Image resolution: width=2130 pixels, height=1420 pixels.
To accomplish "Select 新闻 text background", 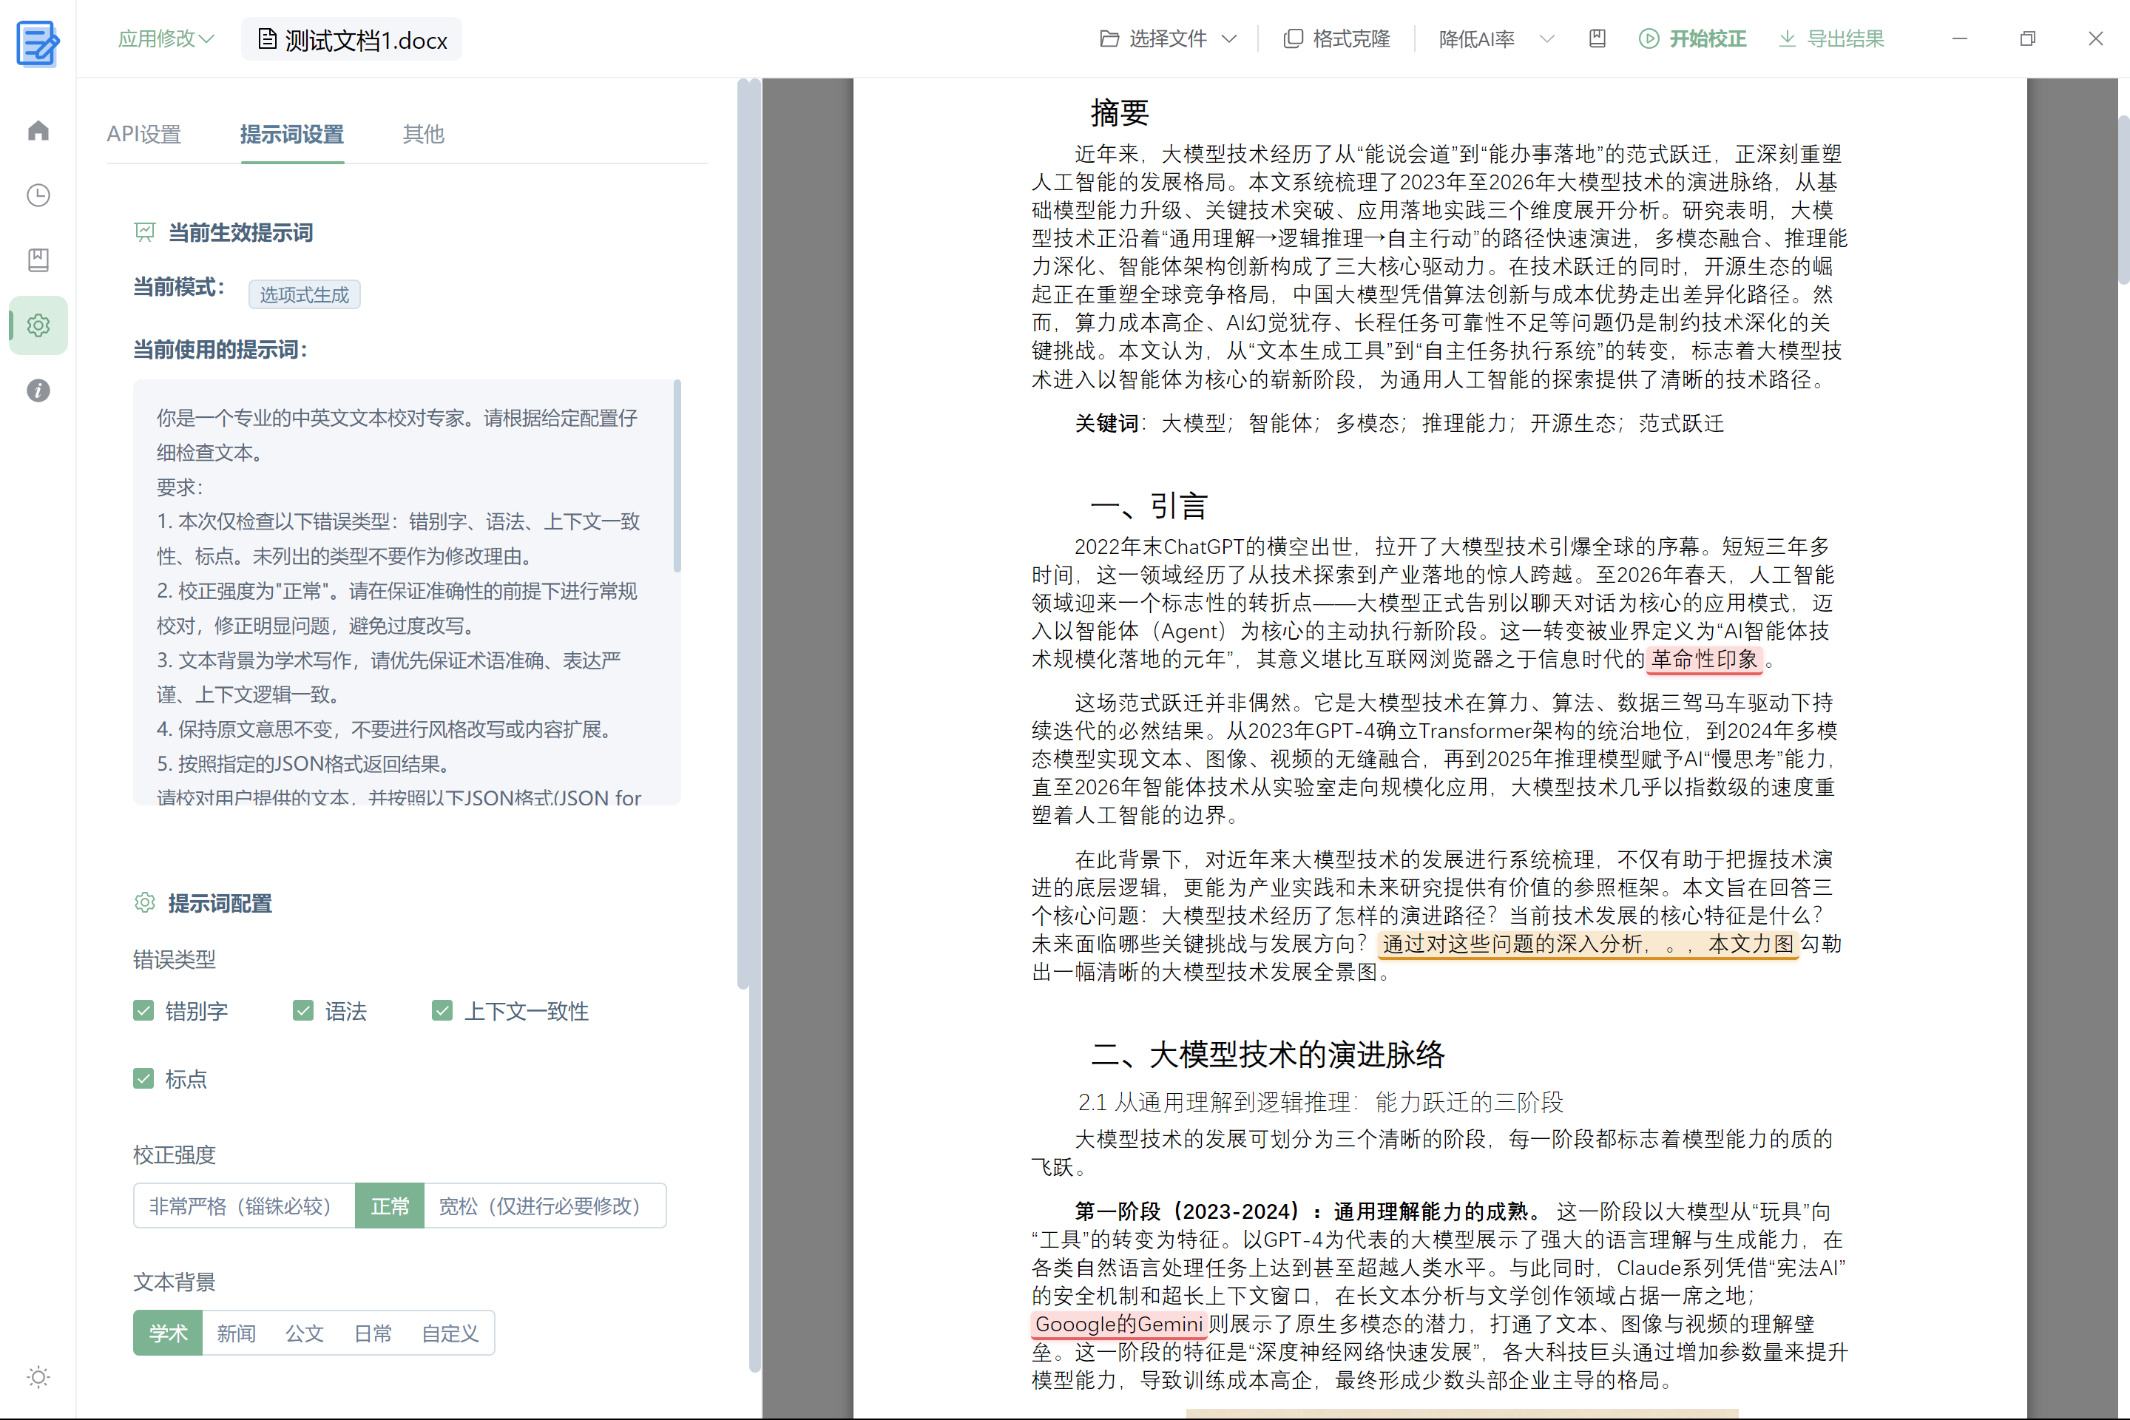I will [237, 1333].
